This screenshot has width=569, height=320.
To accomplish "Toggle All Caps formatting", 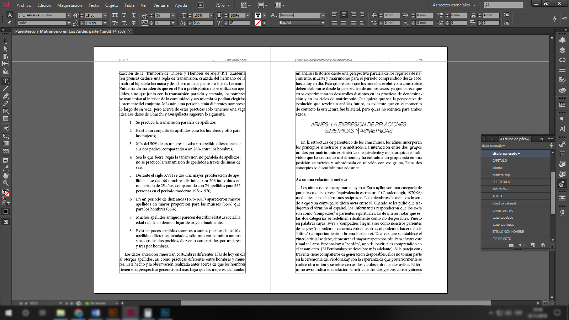I will coord(115,15).
